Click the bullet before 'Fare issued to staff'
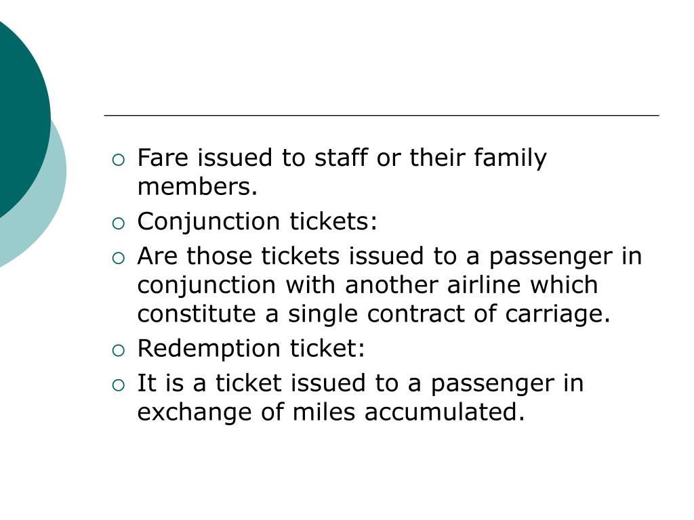694x520 pixels. (119, 160)
